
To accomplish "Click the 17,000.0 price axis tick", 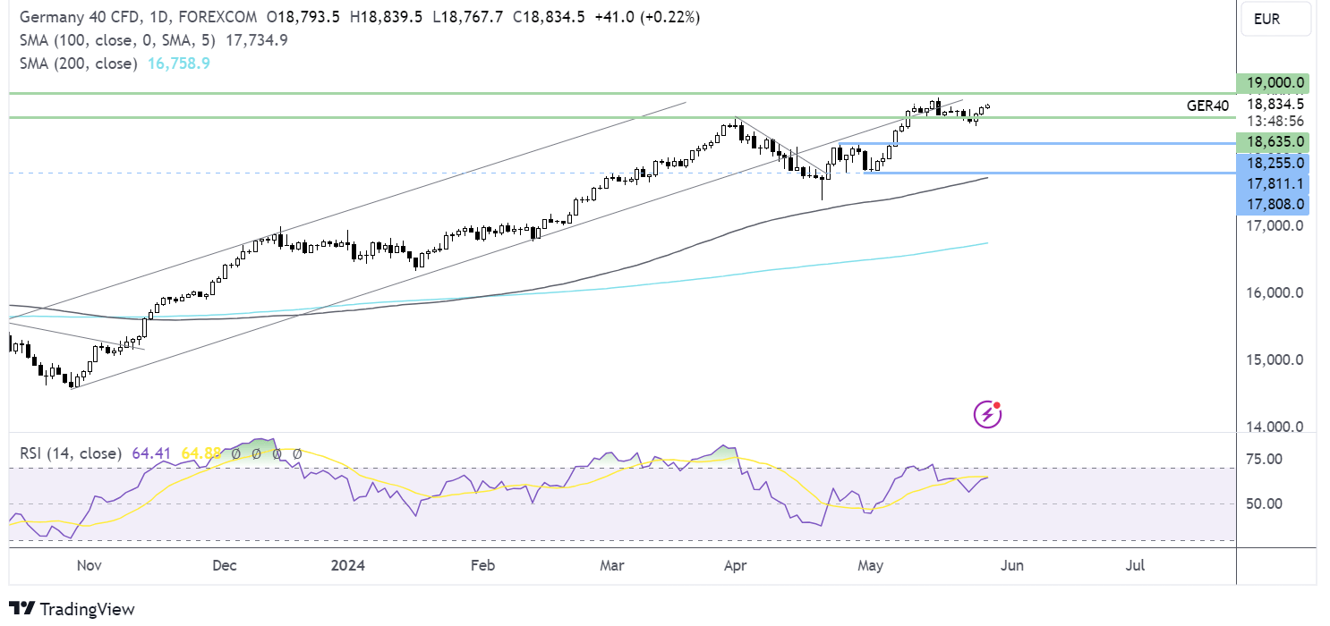I will [1275, 225].
